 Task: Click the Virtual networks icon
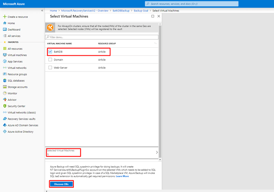5,68
